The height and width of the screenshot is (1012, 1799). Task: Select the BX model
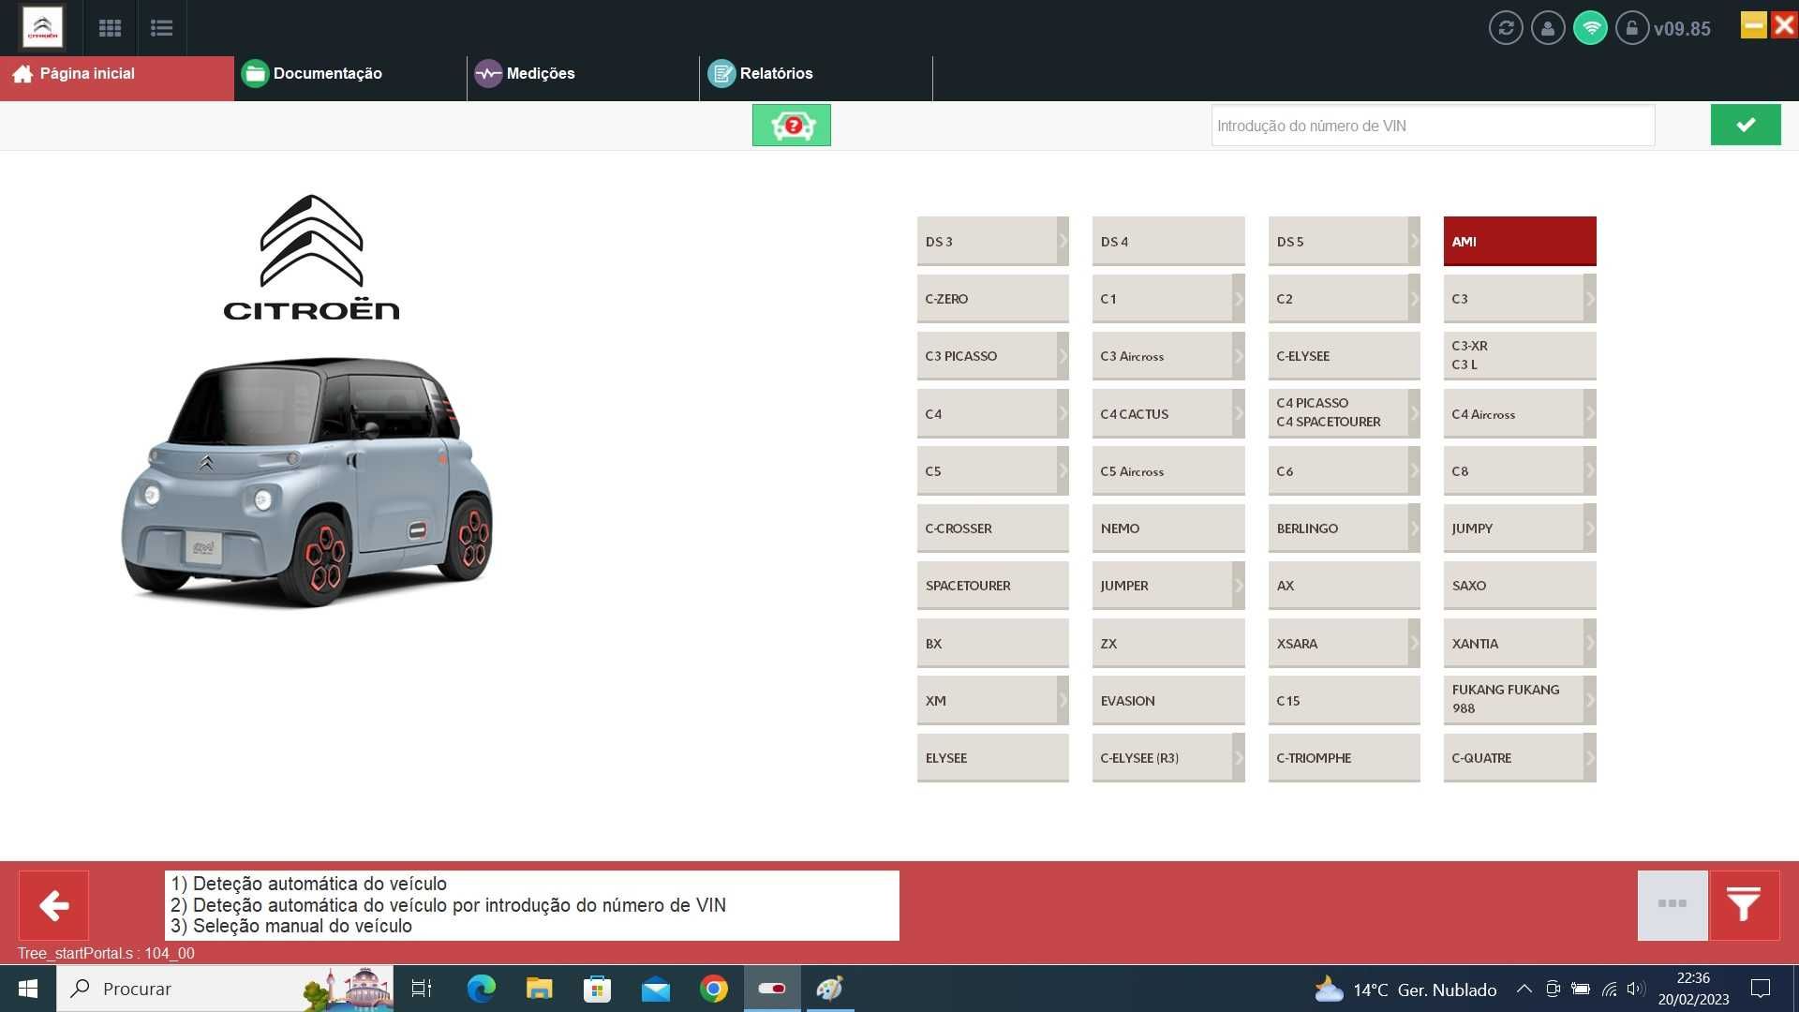tap(992, 643)
